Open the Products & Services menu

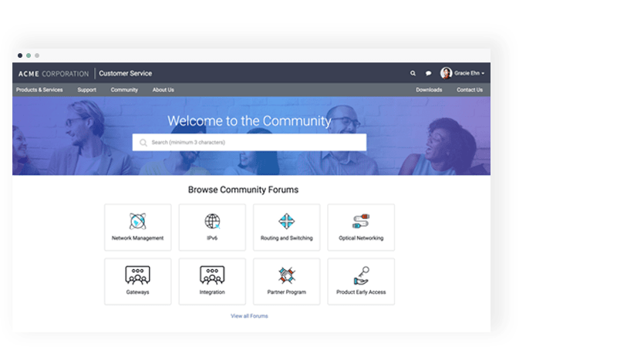coord(39,89)
